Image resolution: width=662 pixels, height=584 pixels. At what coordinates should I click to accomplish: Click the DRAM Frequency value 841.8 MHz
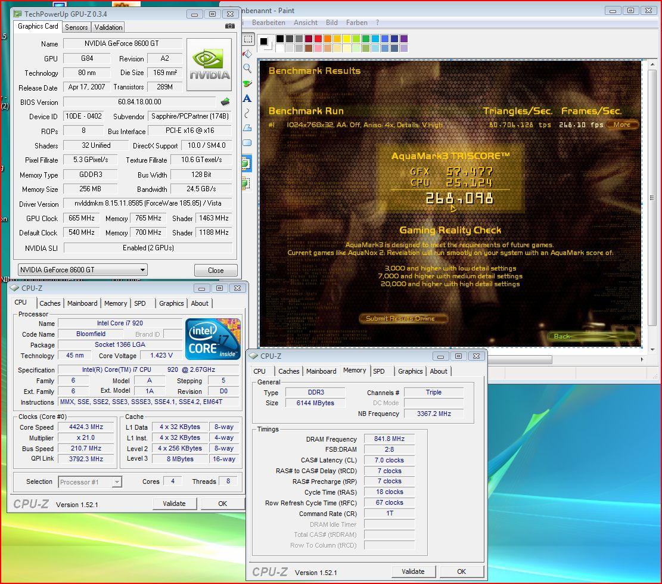tap(389, 439)
